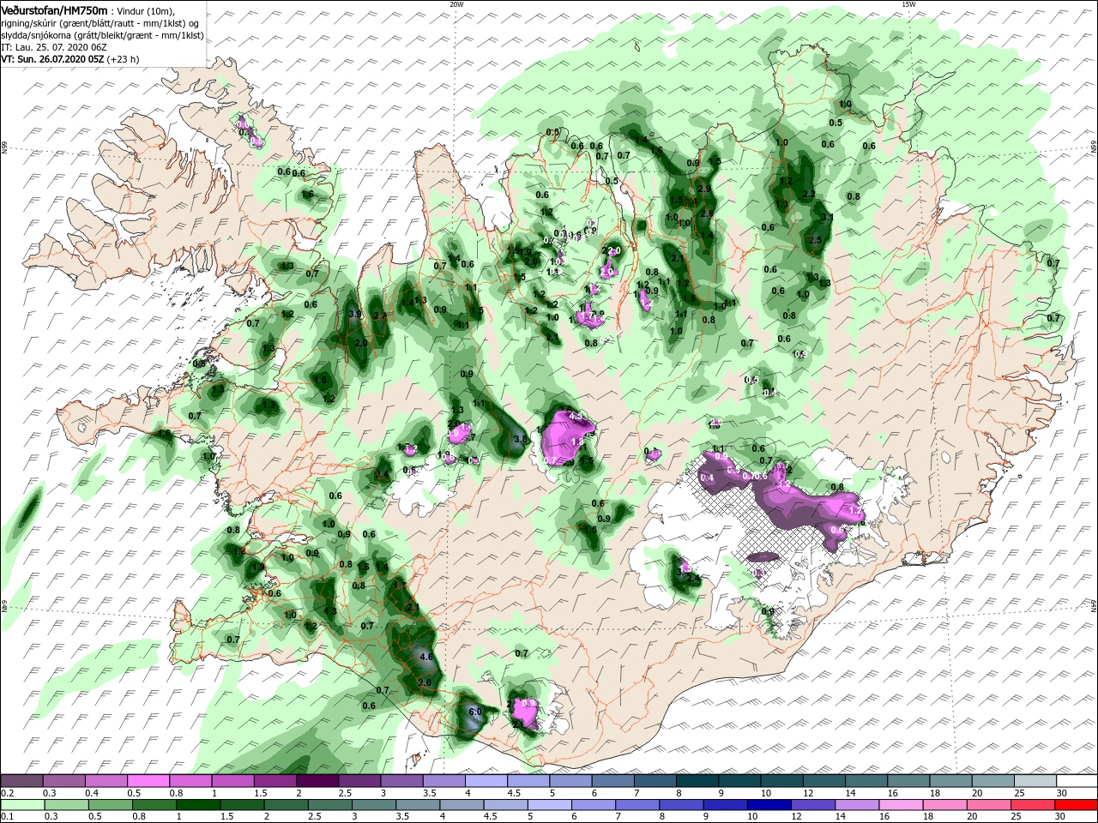Pick the snow legend swatch between 9 and 10
The width and height of the screenshot is (1098, 823).
(x=738, y=781)
